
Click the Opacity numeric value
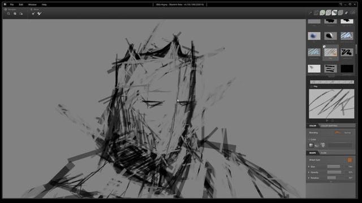point(350,172)
